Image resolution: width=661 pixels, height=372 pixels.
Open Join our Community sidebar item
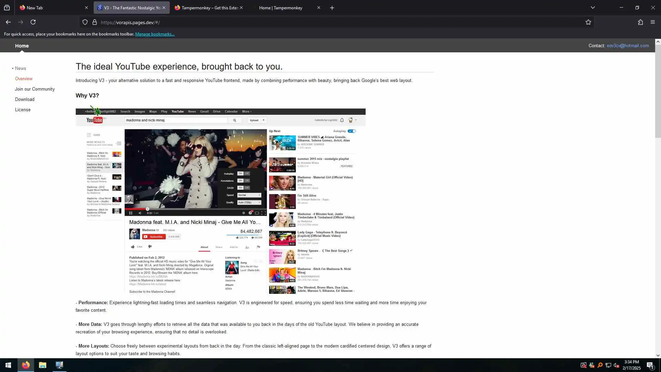tap(35, 89)
